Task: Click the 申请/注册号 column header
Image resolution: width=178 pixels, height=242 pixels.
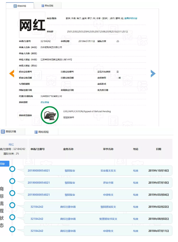Action: (38, 149)
